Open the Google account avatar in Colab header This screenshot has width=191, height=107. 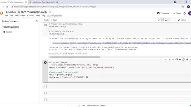pos(190,13)
